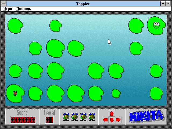Click the white water lily flower
This screenshot has height=129, width=172.
(x=156, y=25)
